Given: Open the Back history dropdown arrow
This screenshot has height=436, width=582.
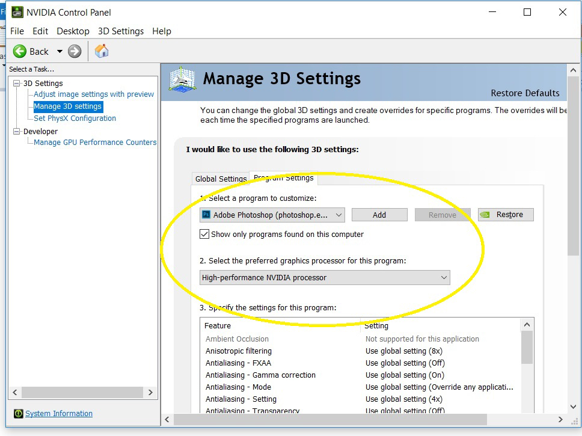Looking at the screenshot, I should 60,51.
